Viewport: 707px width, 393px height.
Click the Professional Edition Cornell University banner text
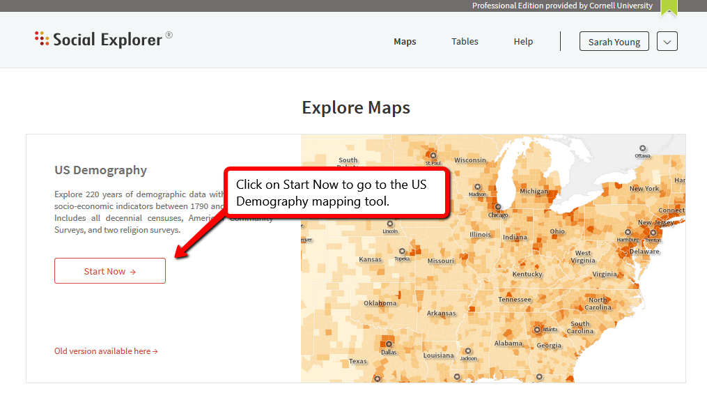(562, 6)
